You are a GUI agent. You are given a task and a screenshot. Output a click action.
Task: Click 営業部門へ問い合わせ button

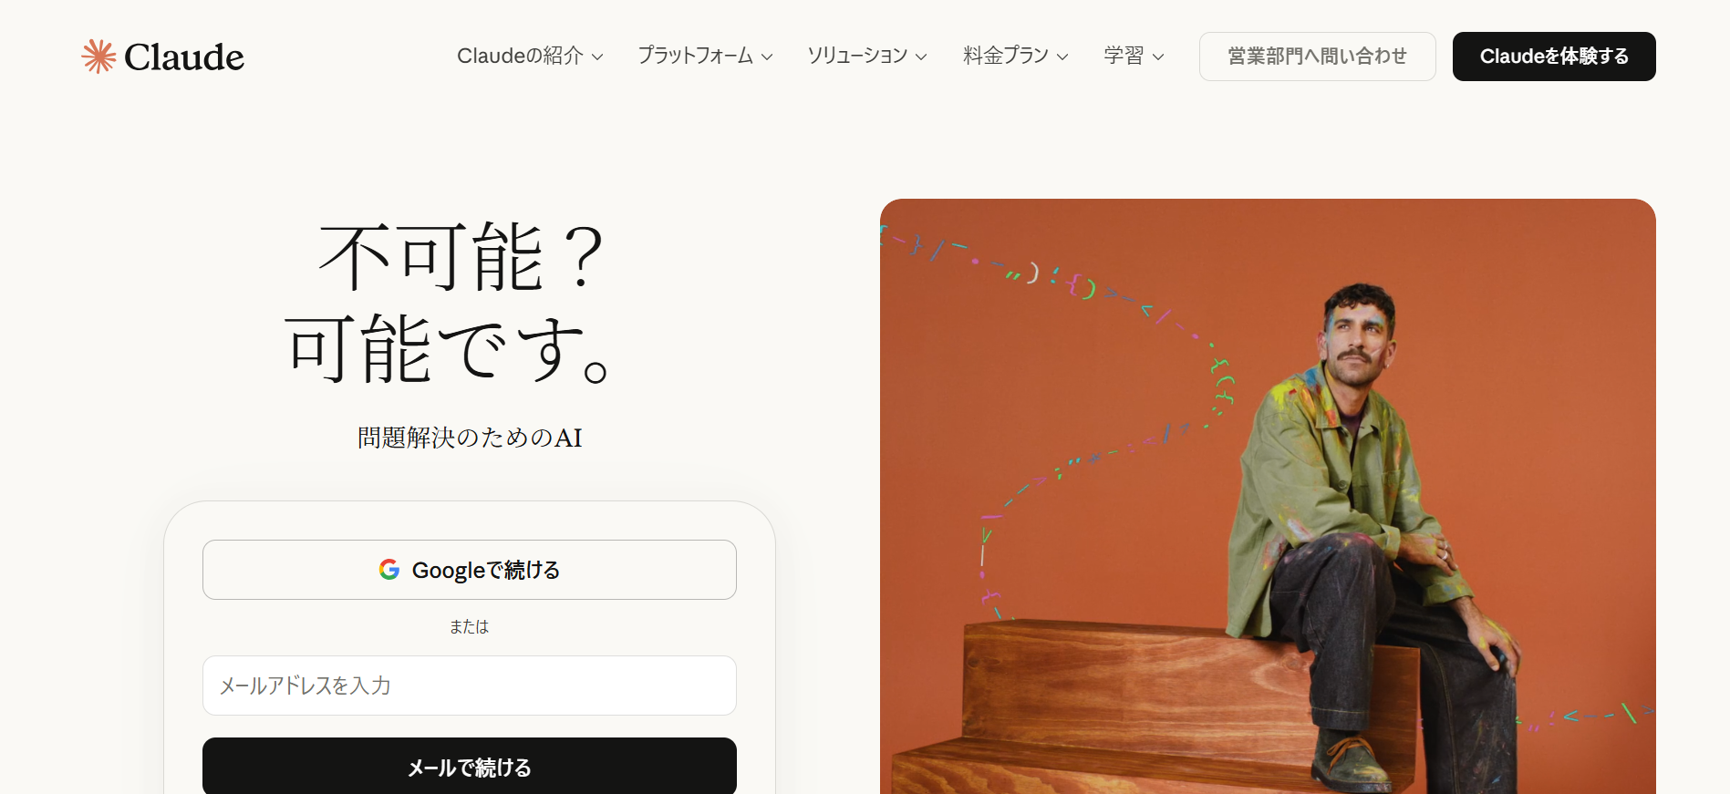pos(1317,57)
